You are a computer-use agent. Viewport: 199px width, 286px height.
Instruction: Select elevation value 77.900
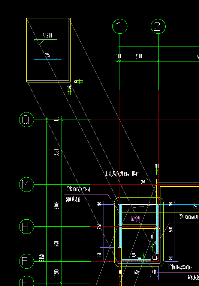(47, 35)
